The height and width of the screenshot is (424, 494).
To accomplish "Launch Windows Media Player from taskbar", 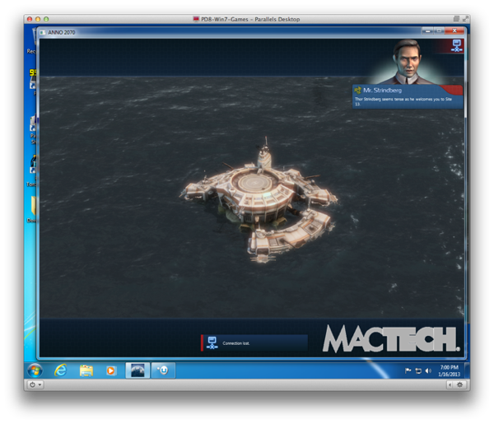I will click(x=111, y=370).
